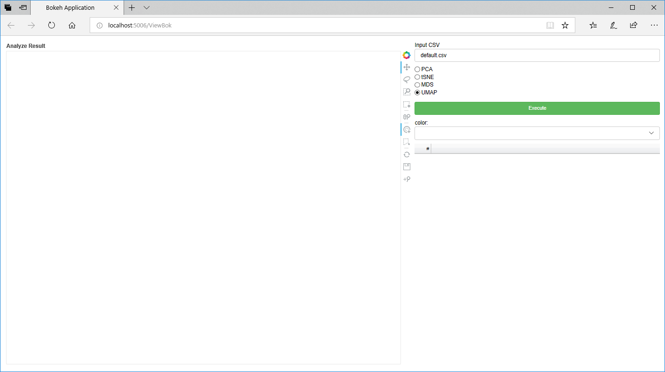Go back in browser history
The image size is (665, 372).
(11, 26)
